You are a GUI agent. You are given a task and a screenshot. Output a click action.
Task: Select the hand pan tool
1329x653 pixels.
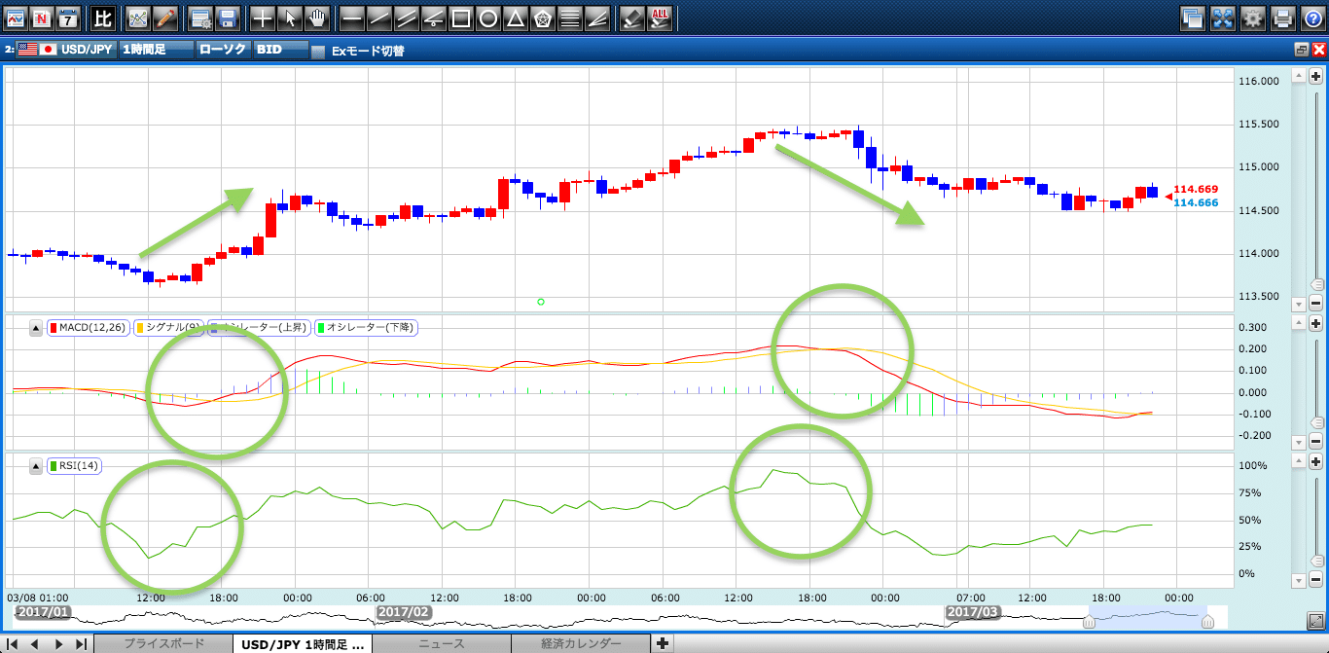click(317, 18)
